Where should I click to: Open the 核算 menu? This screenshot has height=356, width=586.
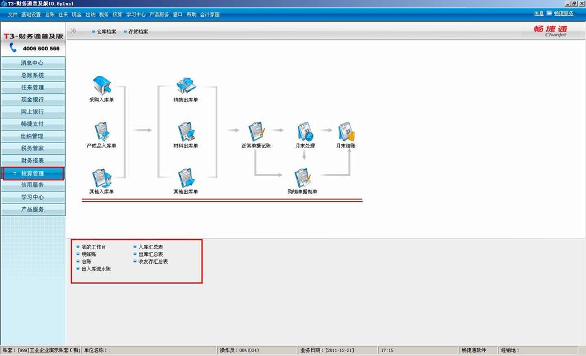coord(118,15)
